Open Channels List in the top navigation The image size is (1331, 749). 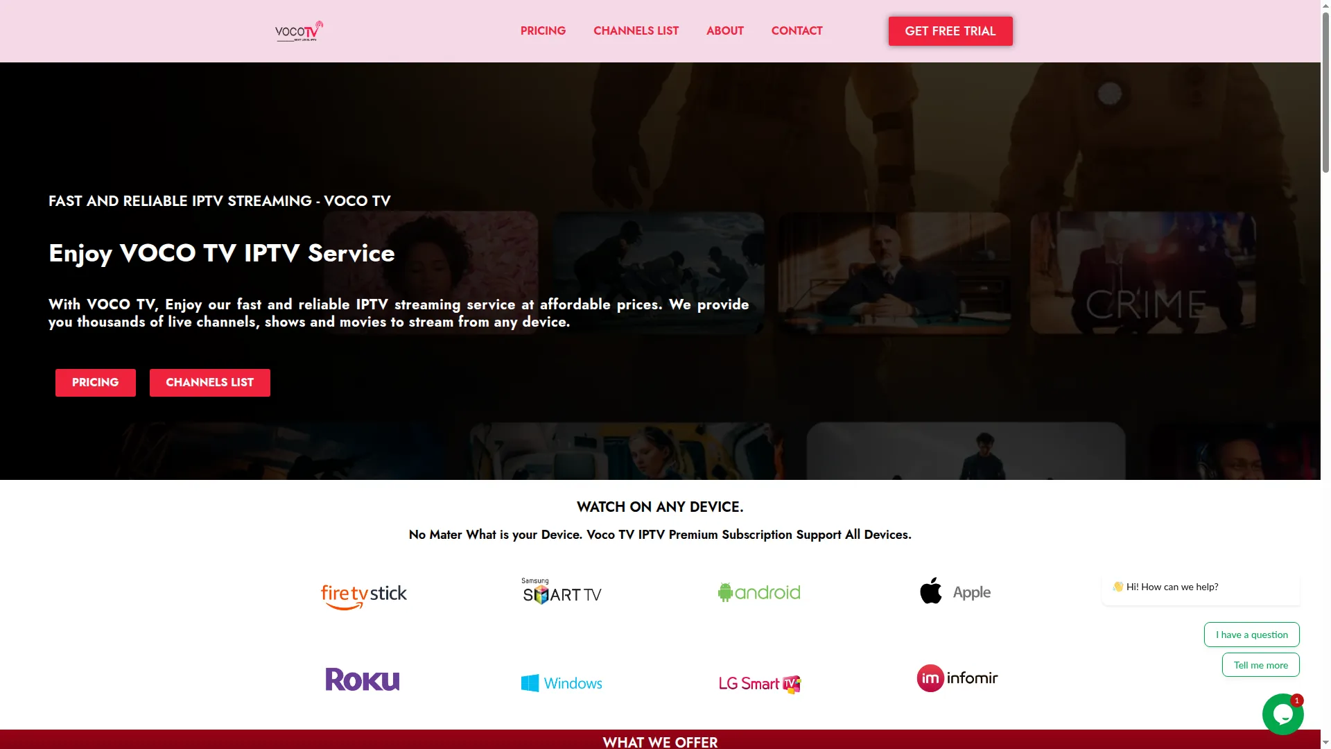pos(636,31)
